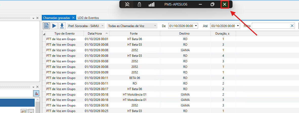Open the De date picker arrow

pyautogui.click(x=196, y=26)
